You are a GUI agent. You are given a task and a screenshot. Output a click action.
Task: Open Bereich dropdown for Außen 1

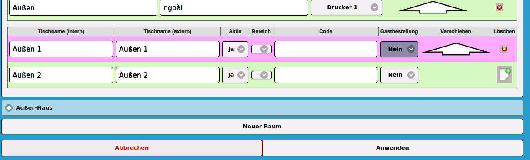(x=261, y=49)
